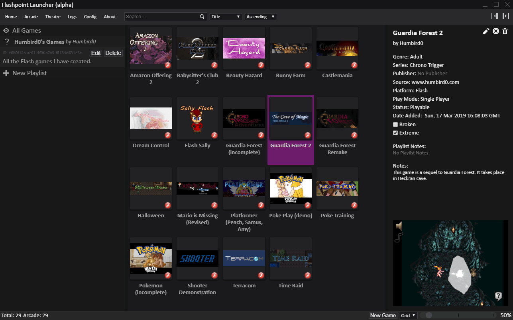Click the question mark icon of Humbird0's Games
Image resolution: width=513 pixels, height=320 pixels.
point(7,42)
